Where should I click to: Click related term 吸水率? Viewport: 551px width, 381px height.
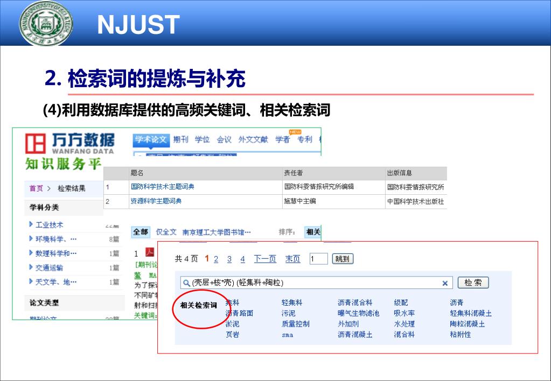[x=404, y=313]
